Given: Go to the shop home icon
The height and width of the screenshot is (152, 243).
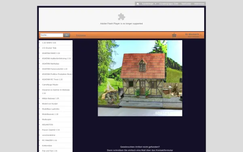Looking at the screenshot, I should pos(138,4).
